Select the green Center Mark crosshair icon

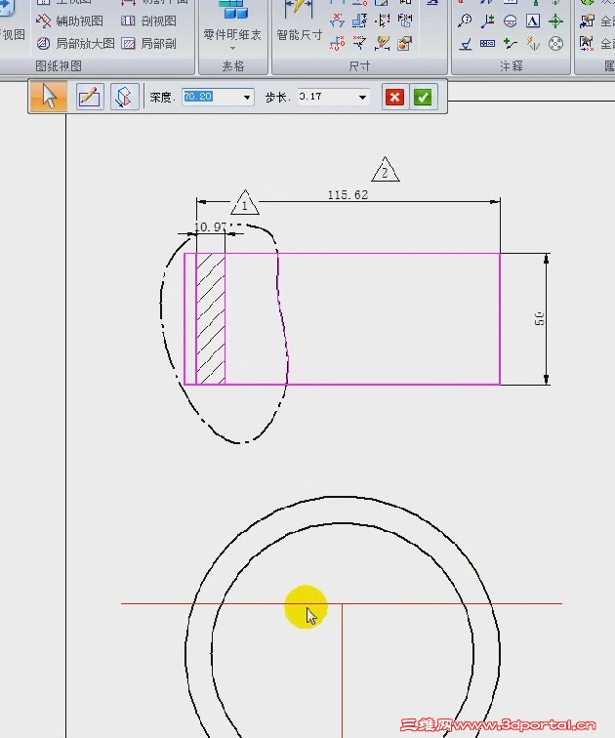[555, 20]
